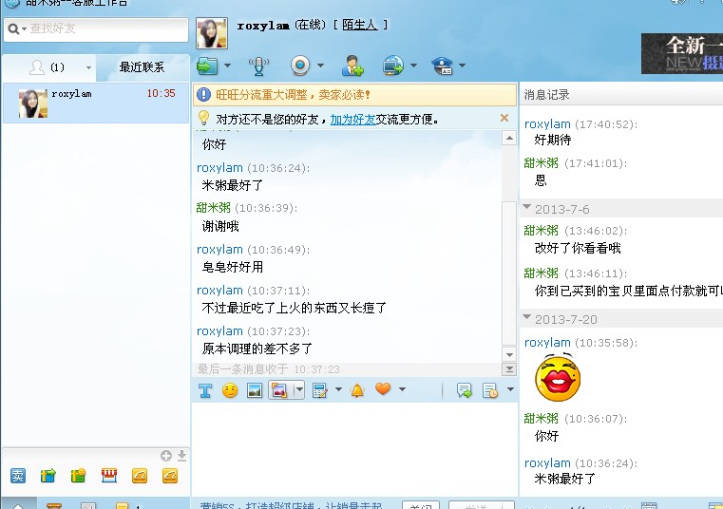
Task: Click green gift box with orange badge
Action: pos(78,476)
